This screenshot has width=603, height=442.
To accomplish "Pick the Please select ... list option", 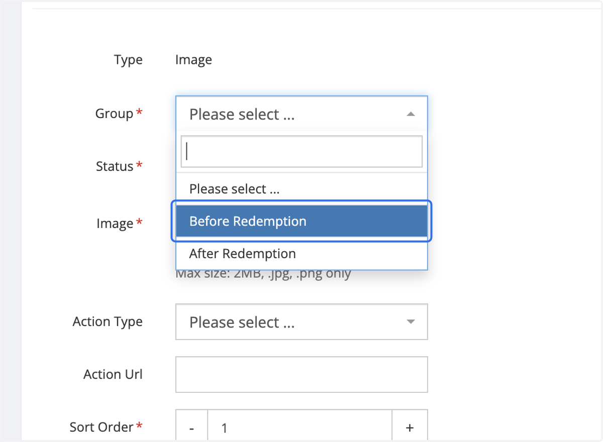I will pos(301,189).
